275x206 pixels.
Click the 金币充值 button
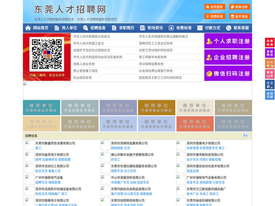[x=239, y=16]
